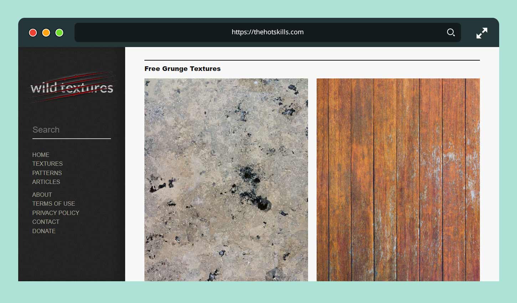Viewport: 517px width, 303px height.
Task: Click the green maximize traffic light icon
Action: click(59, 32)
